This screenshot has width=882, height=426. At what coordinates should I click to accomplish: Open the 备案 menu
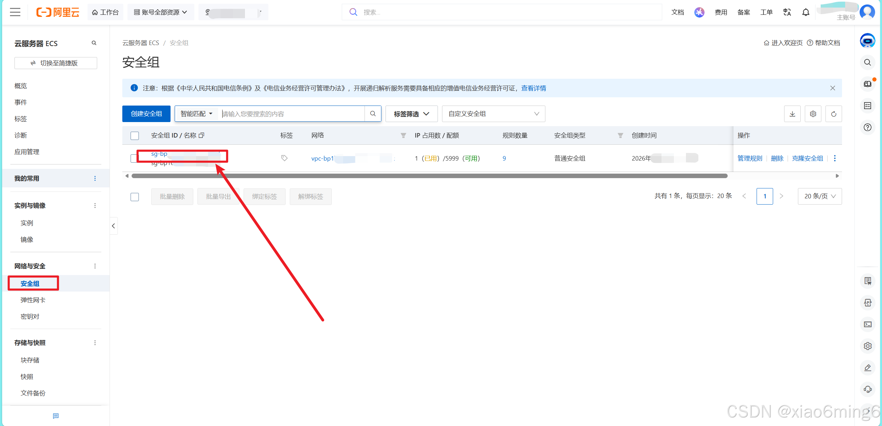pyautogui.click(x=743, y=12)
